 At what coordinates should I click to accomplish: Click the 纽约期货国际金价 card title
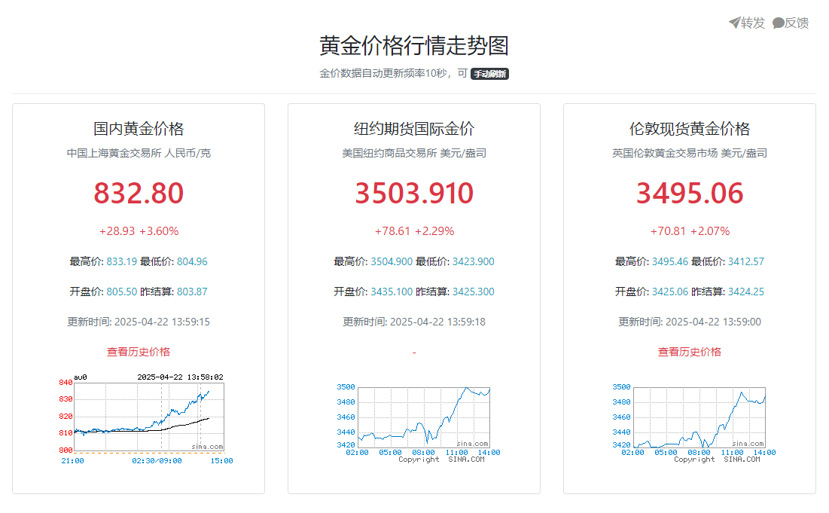tap(414, 129)
